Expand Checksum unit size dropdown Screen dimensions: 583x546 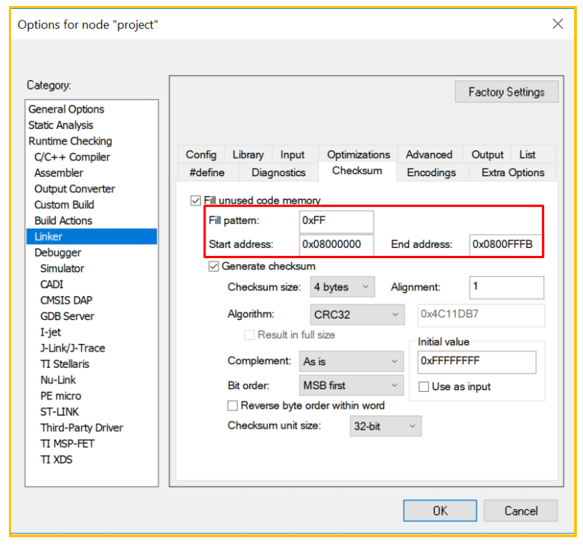(x=386, y=426)
